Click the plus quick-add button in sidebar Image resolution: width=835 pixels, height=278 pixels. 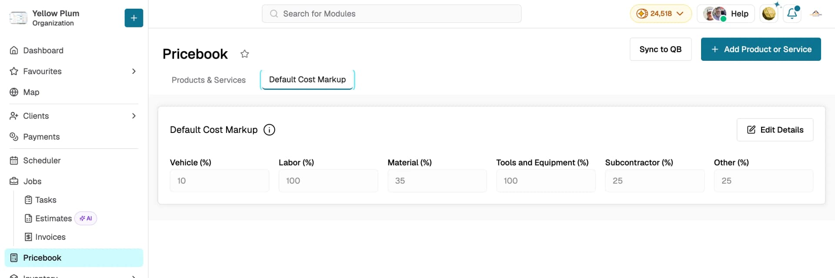[134, 18]
